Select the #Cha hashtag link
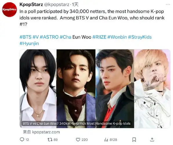This screenshot has width=173, height=145. click(65, 37)
